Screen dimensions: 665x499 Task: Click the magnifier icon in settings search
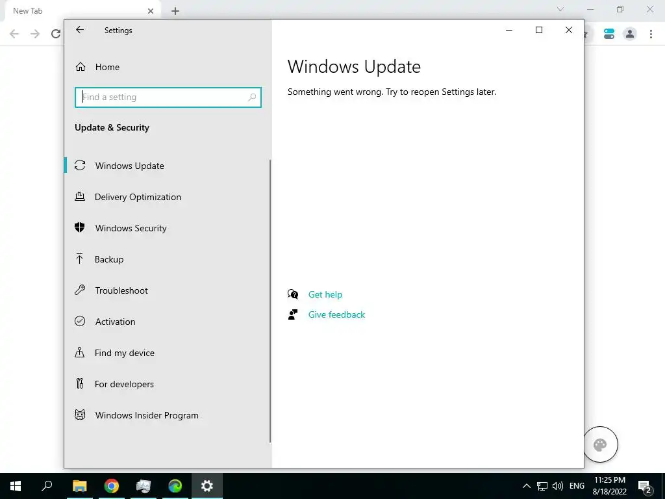click(252, 97)
